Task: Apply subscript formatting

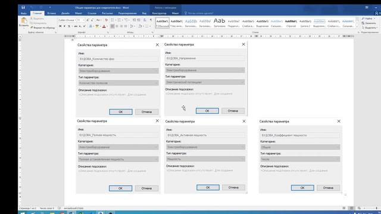Action: click(80, 26)
